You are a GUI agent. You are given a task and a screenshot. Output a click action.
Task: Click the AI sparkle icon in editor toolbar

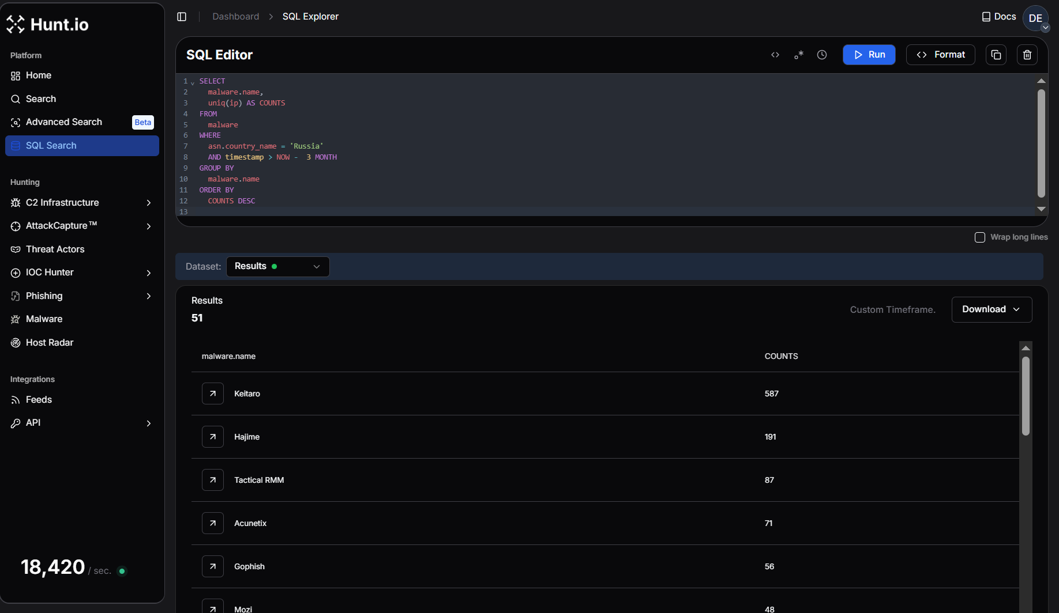[x=799, y=55]
